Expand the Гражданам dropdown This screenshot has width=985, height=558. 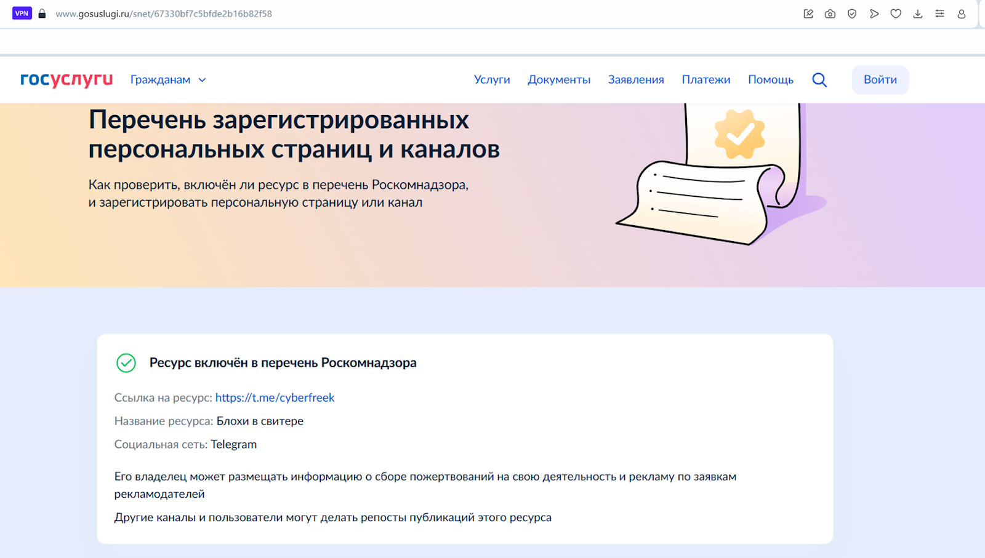[168, 80]
